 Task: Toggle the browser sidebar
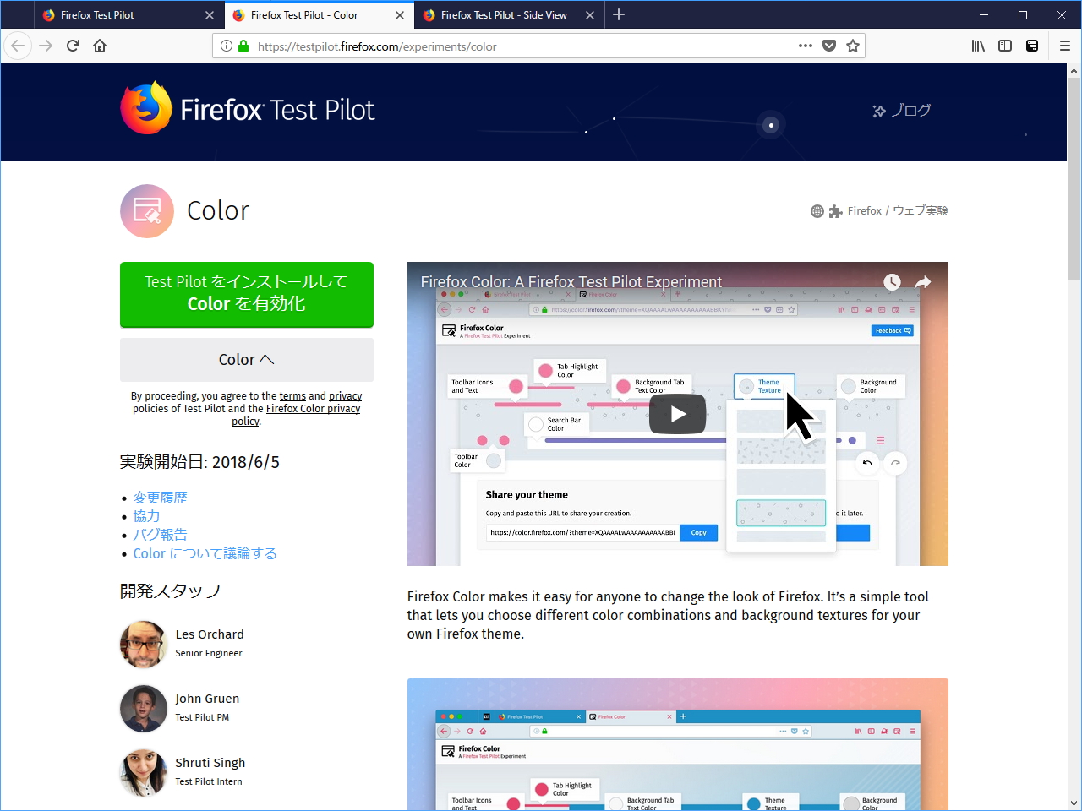[1005, 46]
